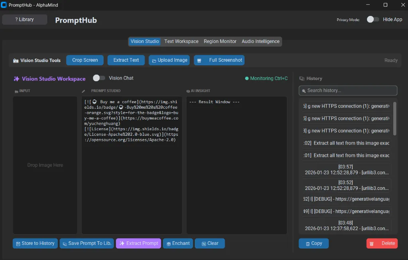Run Extract Prompt with sparkle icon

pos(138,243)
